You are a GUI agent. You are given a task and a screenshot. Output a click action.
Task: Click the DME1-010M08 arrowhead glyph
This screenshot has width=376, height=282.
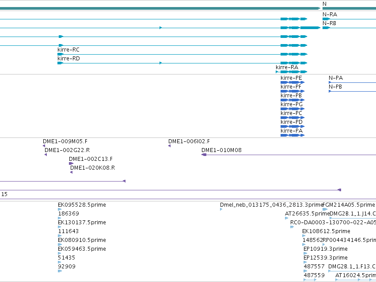(204, 155)
